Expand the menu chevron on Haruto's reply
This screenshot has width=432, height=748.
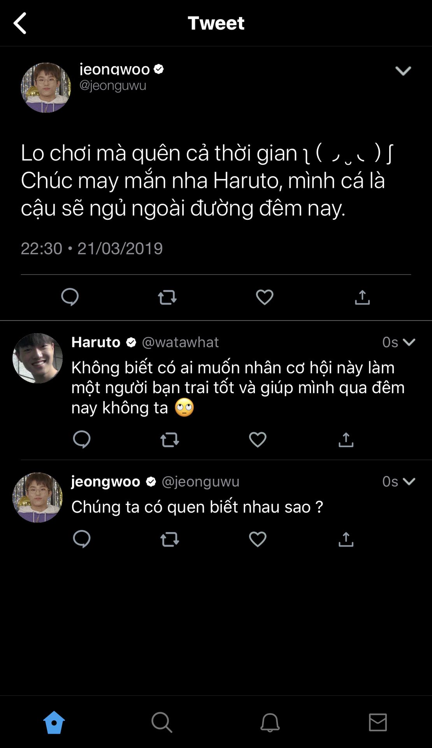[409, 342]
